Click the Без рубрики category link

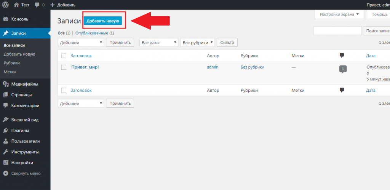(253, 67)
